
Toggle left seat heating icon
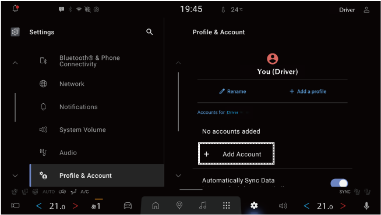(25, 192)
